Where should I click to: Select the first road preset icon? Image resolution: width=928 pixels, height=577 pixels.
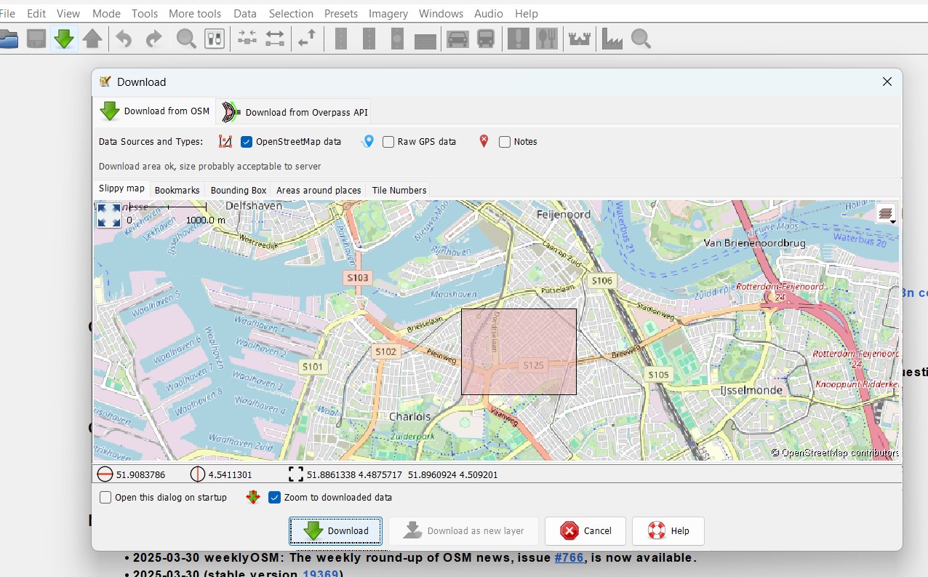tap(340, 39)
